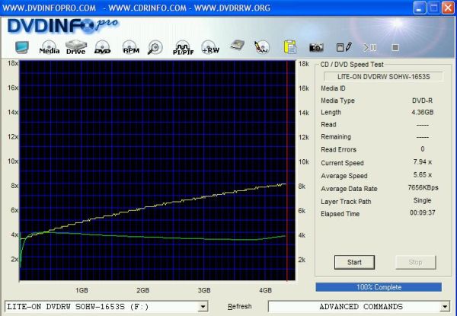Screen dimensions: 457x316
Task: Click the greyed-out Stop button
Action: (416, 263)
